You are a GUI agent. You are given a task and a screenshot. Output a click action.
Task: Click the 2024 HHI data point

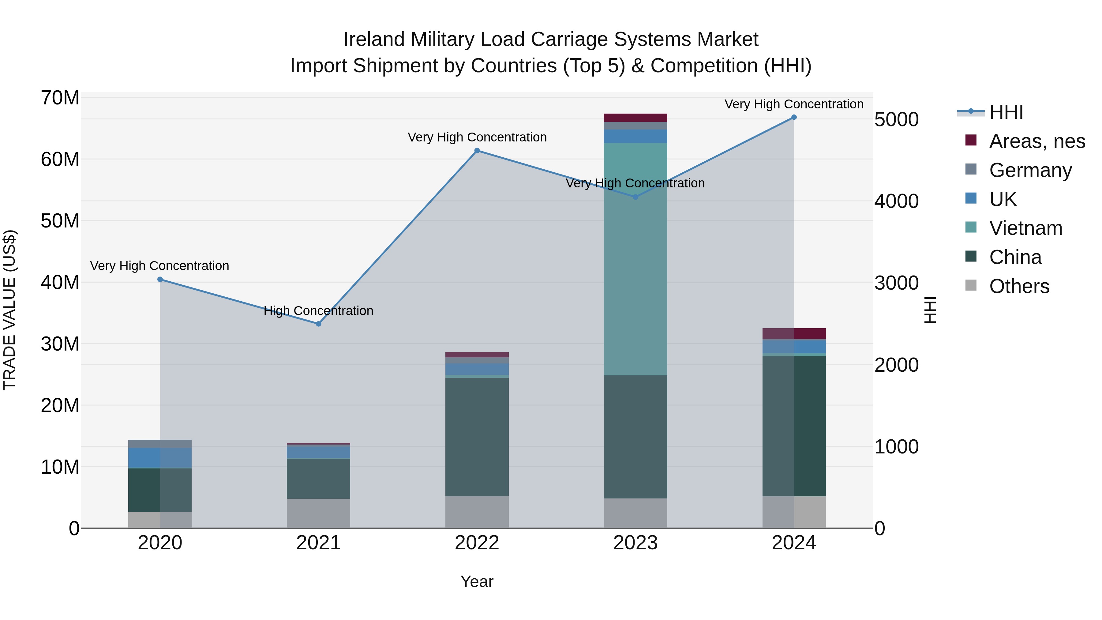coord(794,117)
